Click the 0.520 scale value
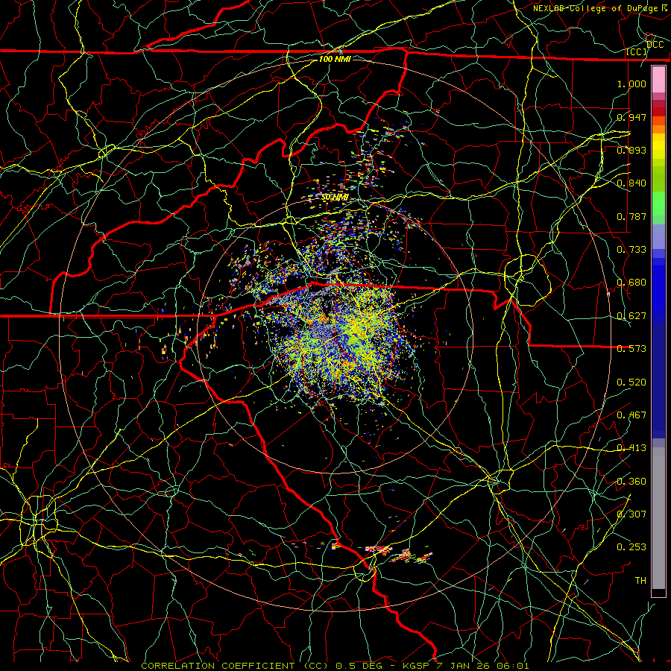671x671 pixels. tap(631, 382)
